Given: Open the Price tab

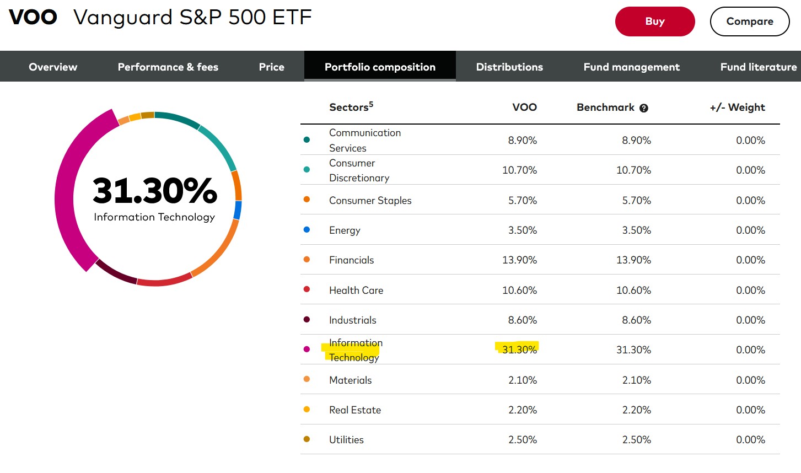Looking at the screenshot, I should (272, 67).
